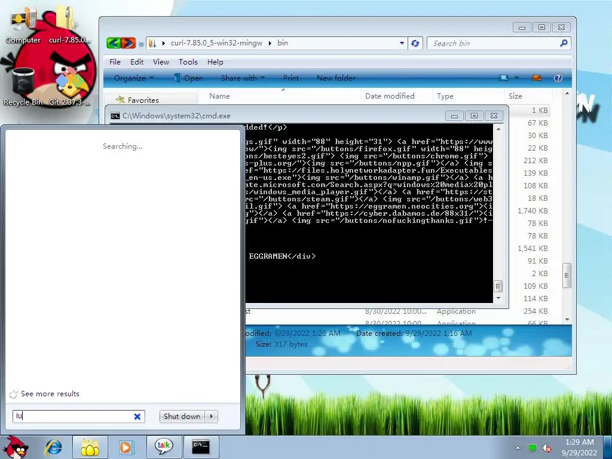Expand the curl-7.85.0_5-win32-mingw breadcrumb arrow
This screenshot has width=612, height=459.
point(270,43)
